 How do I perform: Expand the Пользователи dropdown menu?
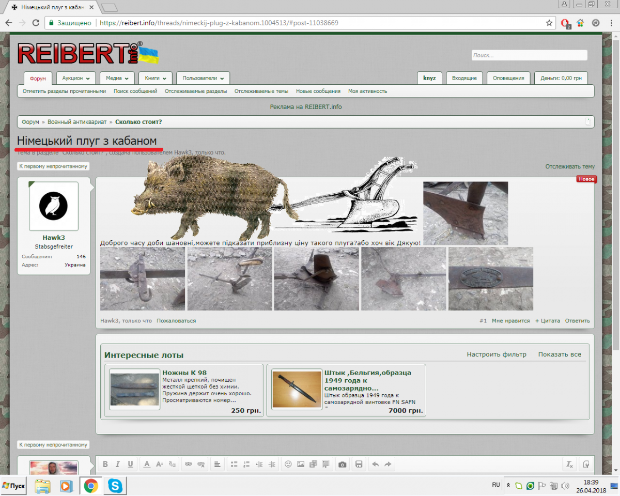point(203,78)
